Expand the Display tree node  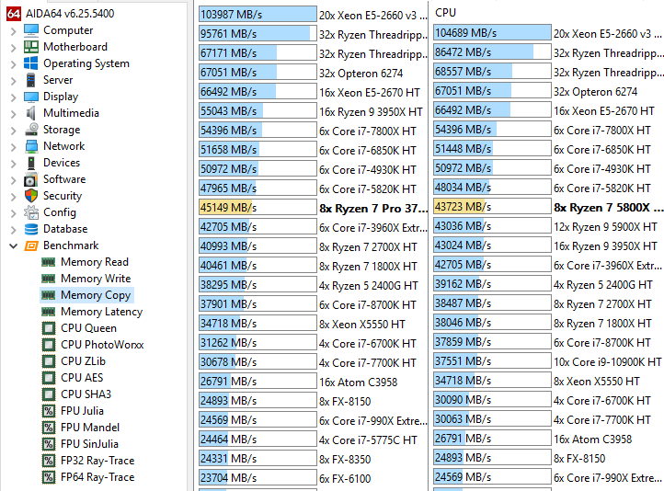(13, 97)
